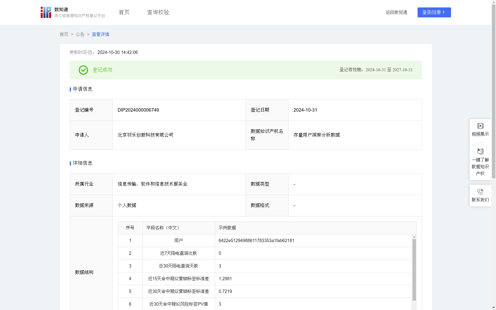Viewport: 496px width, 310px height.
Task: Go to 公告 in the breadcrumb
Action: [80, 34]
